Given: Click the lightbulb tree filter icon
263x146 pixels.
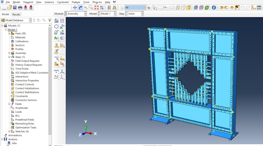Looking at the screenshot, I should (x=50, y=20).
